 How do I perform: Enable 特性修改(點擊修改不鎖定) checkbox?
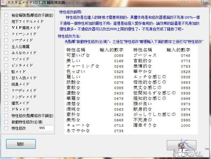[x=6, y=115]
